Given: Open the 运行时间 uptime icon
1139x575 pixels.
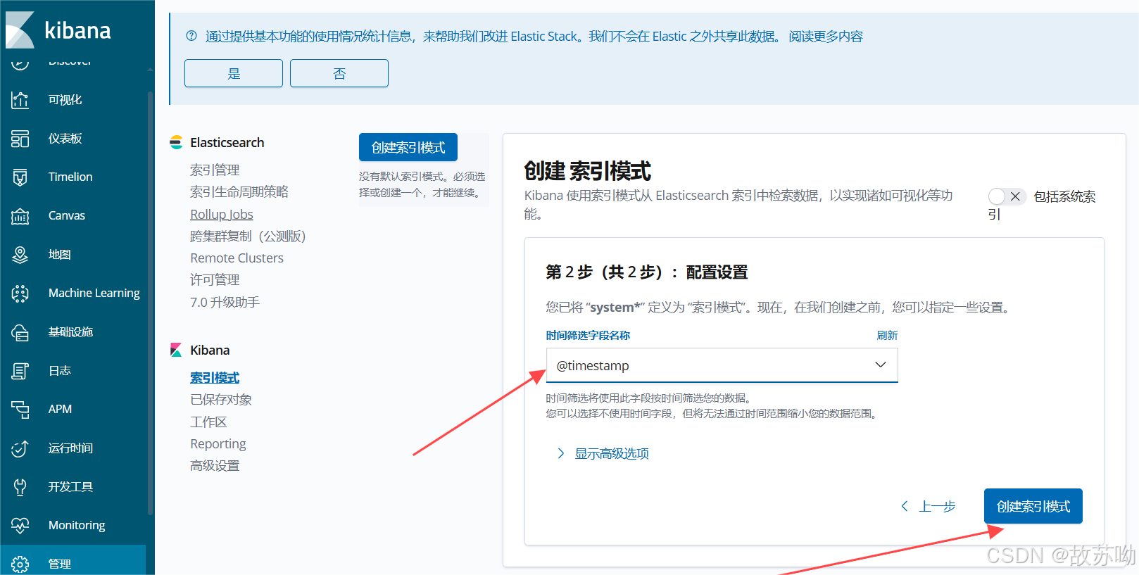Looking at the screenshot, I should [x=20, y=448].
